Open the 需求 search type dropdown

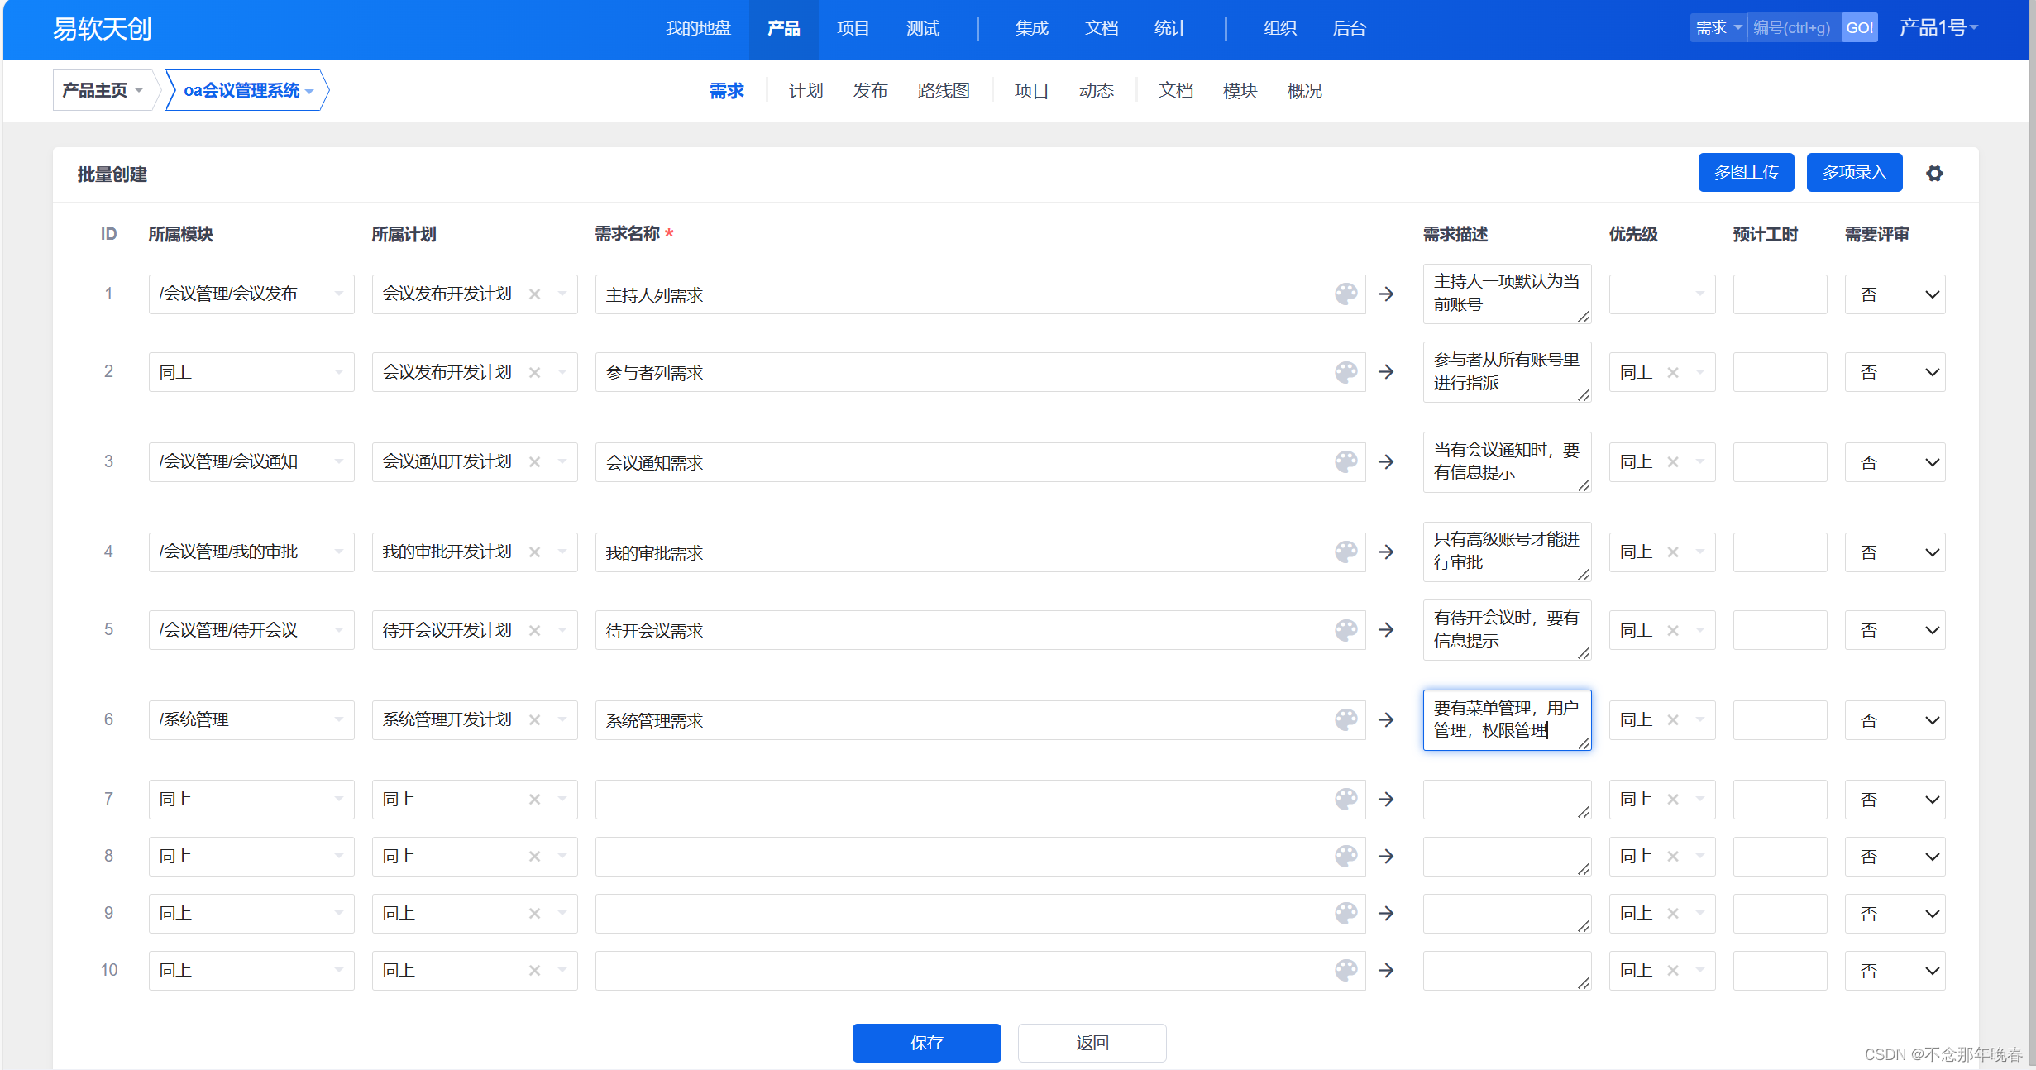(x=1718, y=28)
